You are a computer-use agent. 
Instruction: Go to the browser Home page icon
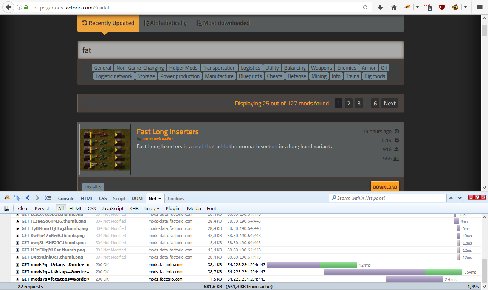tap(394, 7)
